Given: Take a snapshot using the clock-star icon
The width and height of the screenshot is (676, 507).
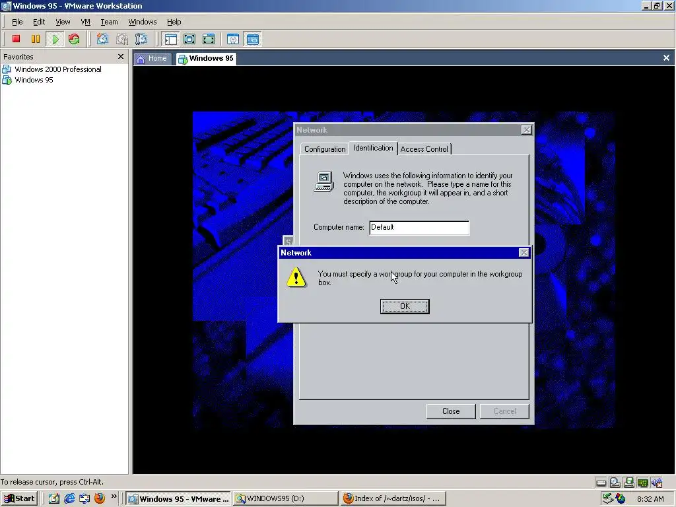Looking at the screenshot, I should (102, 39).
